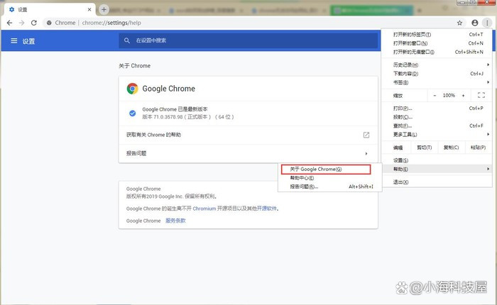This screenshot has height=305, width=497.
Task: Open 获取有关 Chrome 的帮助 row
Action: [x=248, y=135]
